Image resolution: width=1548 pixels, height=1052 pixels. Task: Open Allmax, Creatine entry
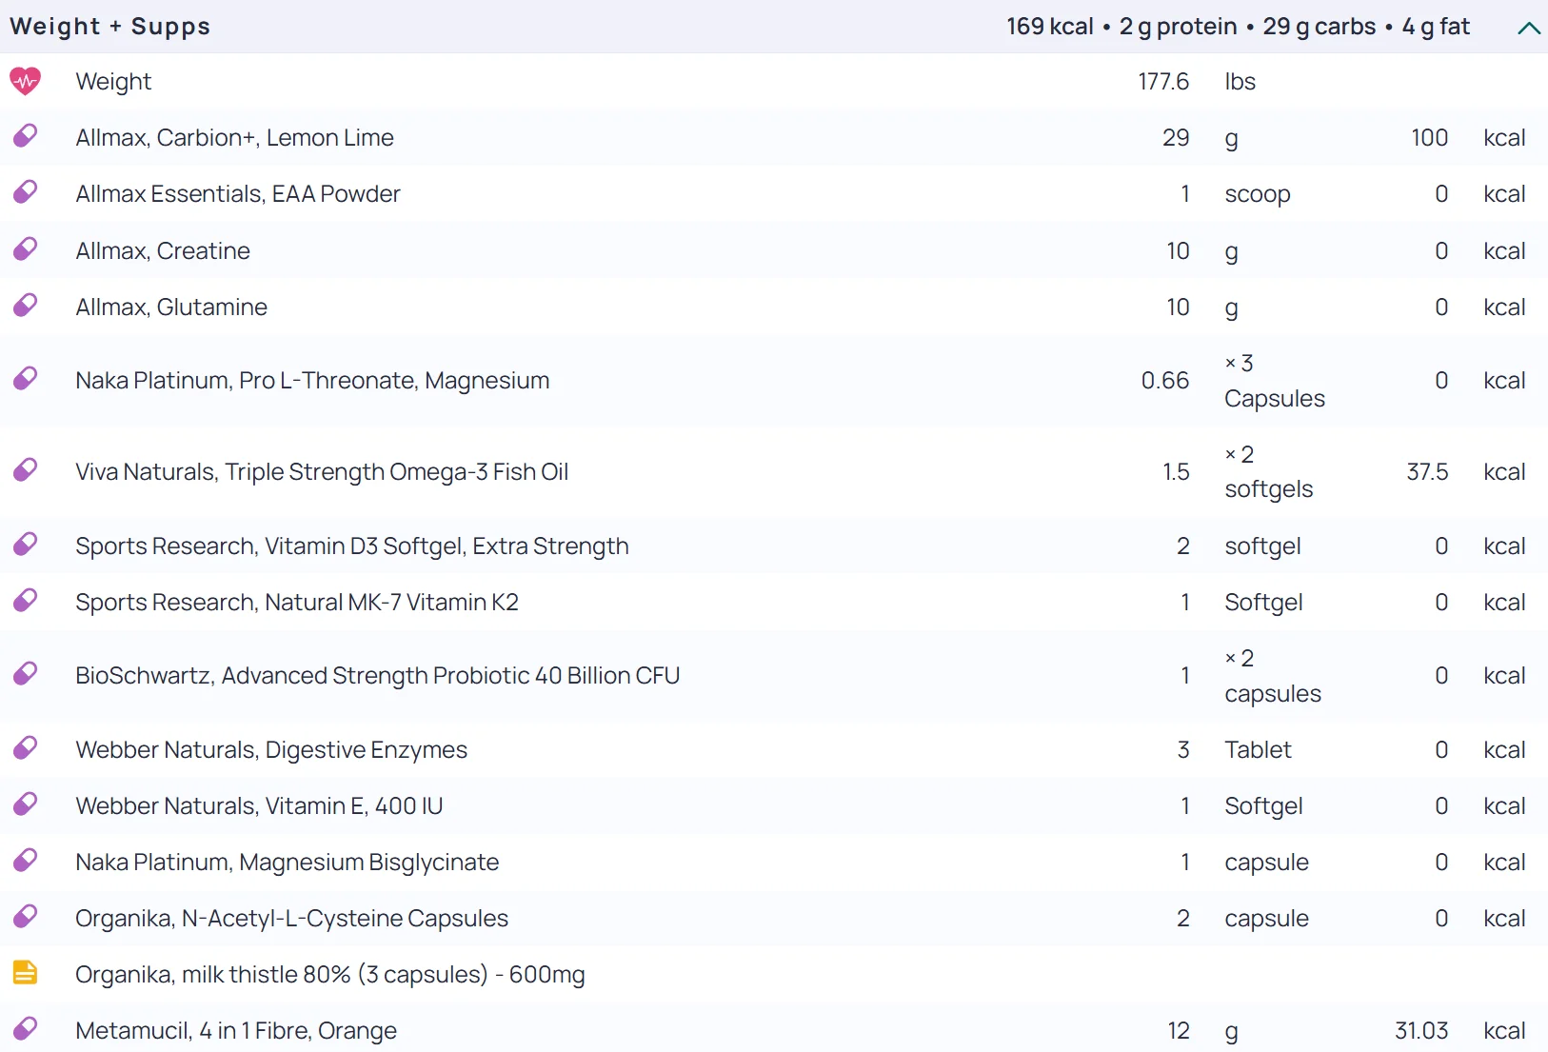pyautogui.click(x=163, y=251)
